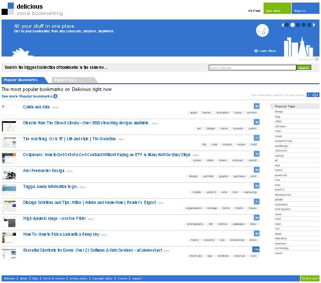
Task: Close the intro with hide intro X
Action: (x=317, y=59)
